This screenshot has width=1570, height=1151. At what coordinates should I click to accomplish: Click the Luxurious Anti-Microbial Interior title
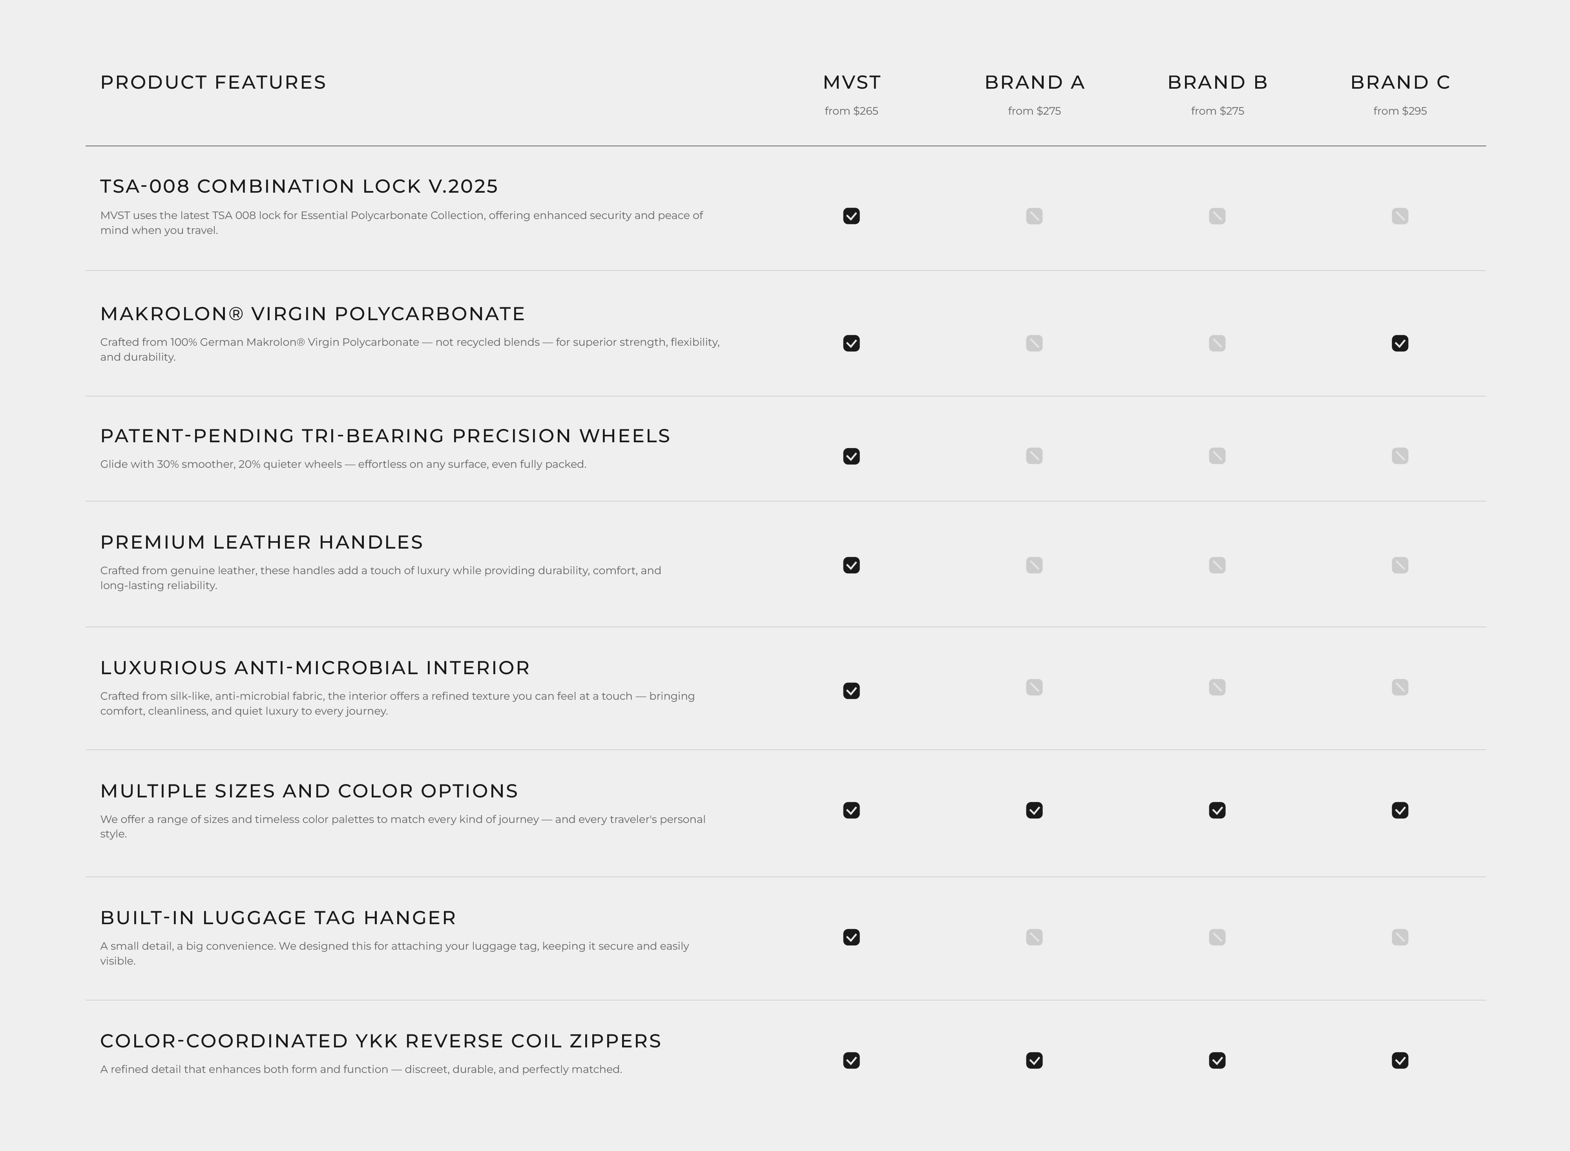tap(315, 668)
